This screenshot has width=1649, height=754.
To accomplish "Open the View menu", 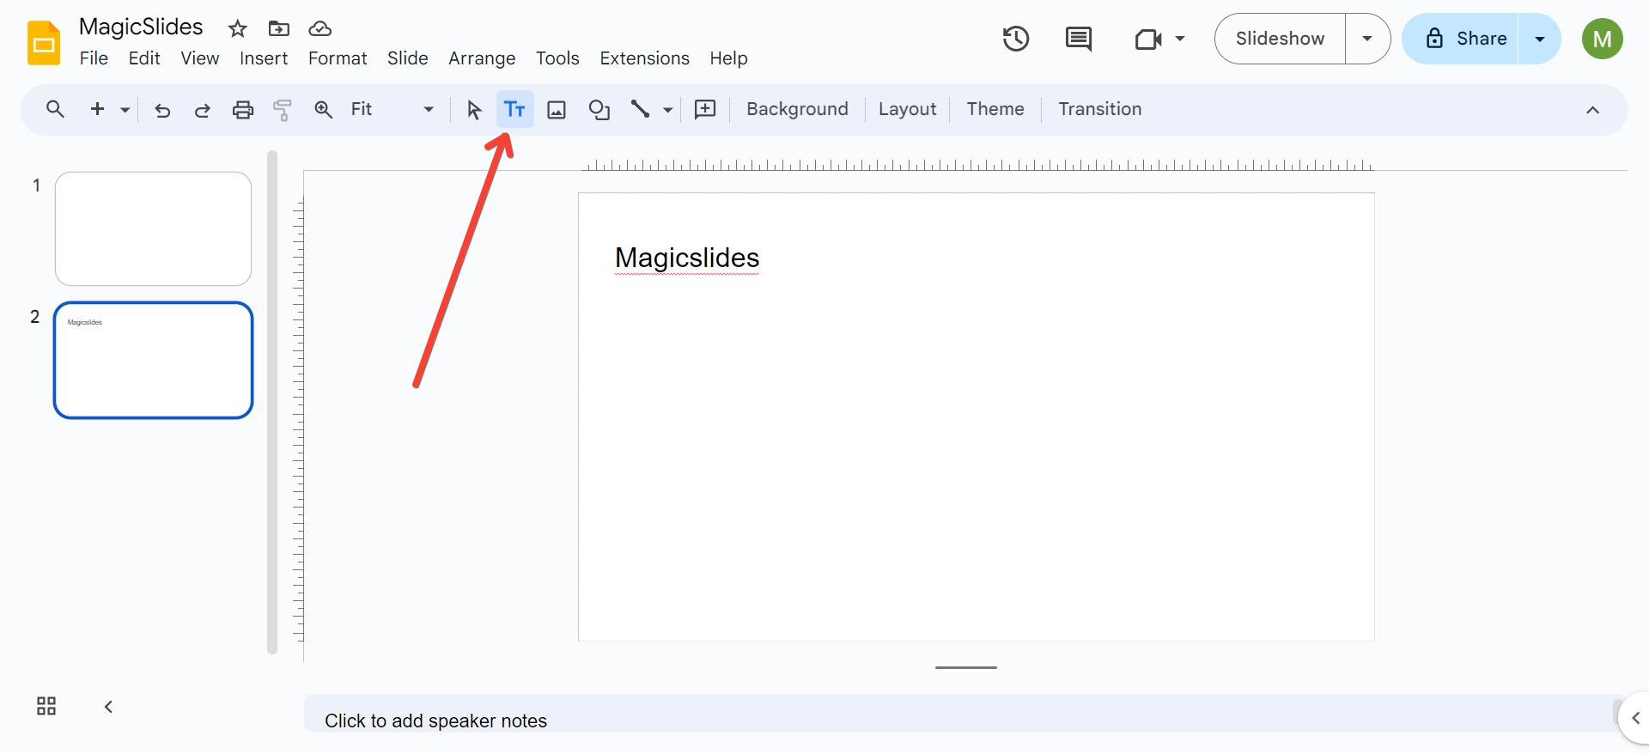I will 200,58.
